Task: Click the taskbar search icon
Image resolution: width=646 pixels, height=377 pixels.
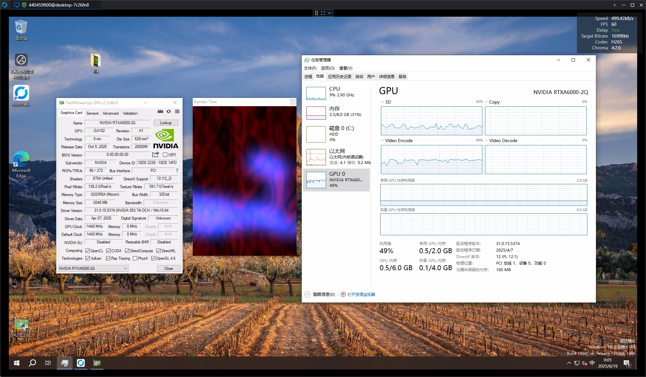Action: [x=32, y=363]
